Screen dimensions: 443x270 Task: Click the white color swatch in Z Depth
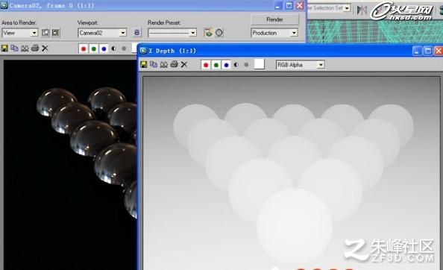click(260, 64)
